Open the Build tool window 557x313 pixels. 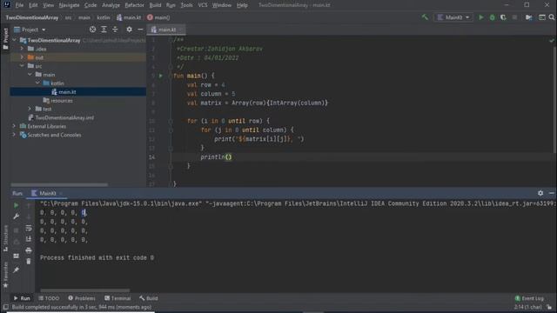(149, 298)
